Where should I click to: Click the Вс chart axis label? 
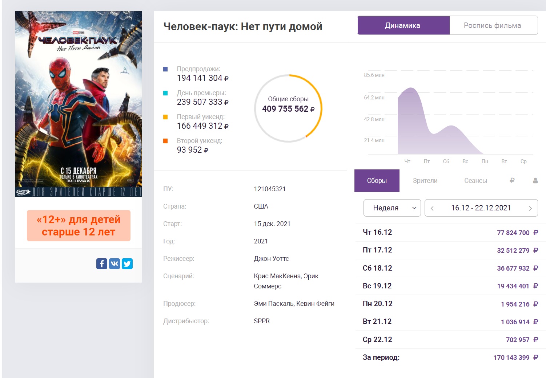click(465, 161)
